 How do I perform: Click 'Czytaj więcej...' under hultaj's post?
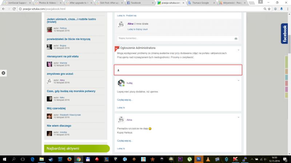[x=125, y=100]
